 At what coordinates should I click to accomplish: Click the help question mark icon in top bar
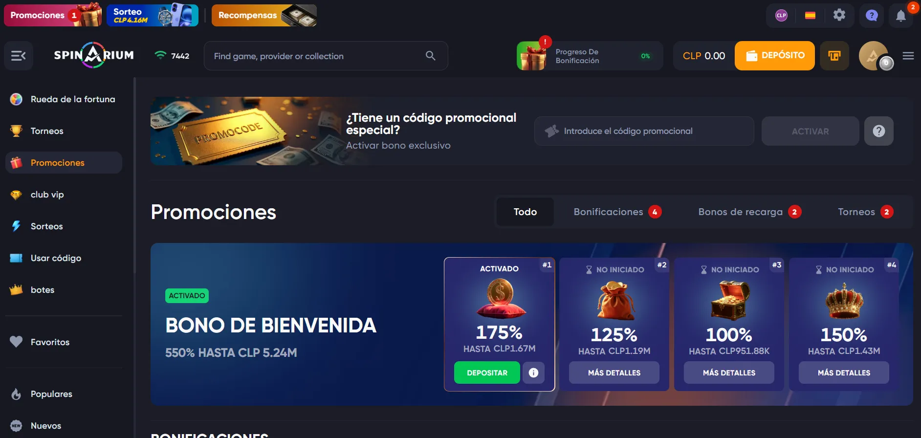(872, 16)
